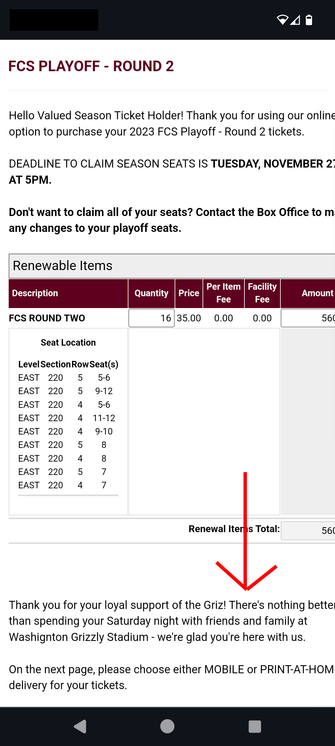Click the Amount field for FCS Round Two
This screenshot has width=335, height=746.
click(x=308, y=318)
